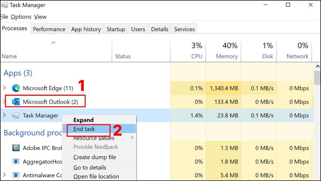The image size is (321, 181).
Task: Expand the Microsoft Edge process group
Action: tap(4, 88)
